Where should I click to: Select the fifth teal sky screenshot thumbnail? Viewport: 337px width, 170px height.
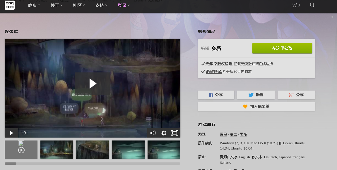[x=164, y=150]
